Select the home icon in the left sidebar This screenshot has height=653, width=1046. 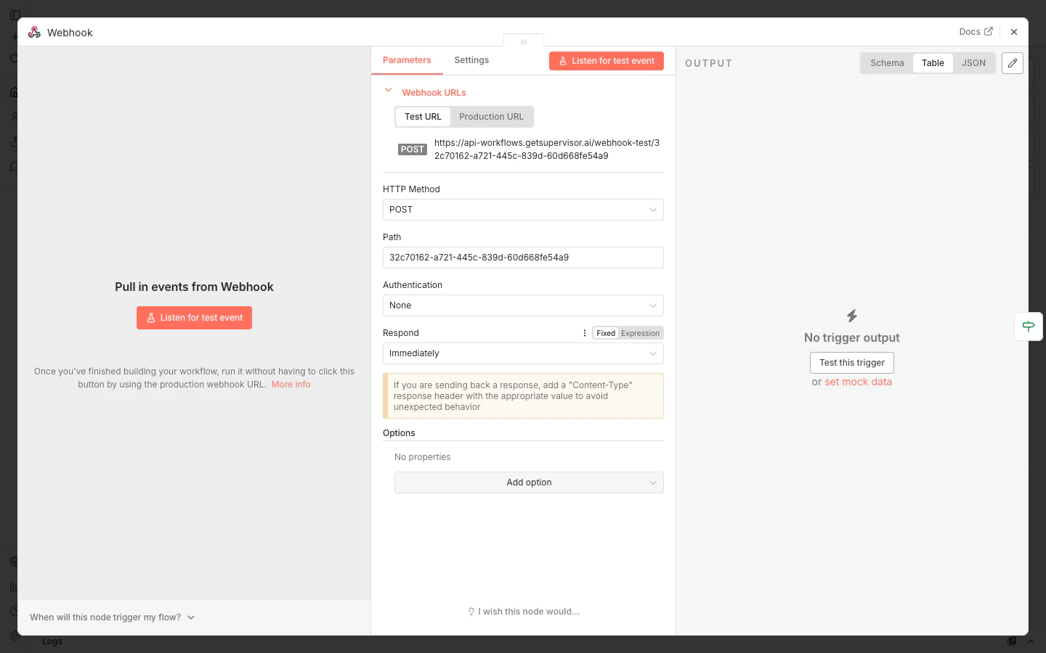15,92
